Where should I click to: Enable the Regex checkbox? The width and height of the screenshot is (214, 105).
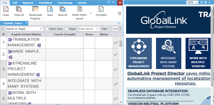click(x=66, y=29)
